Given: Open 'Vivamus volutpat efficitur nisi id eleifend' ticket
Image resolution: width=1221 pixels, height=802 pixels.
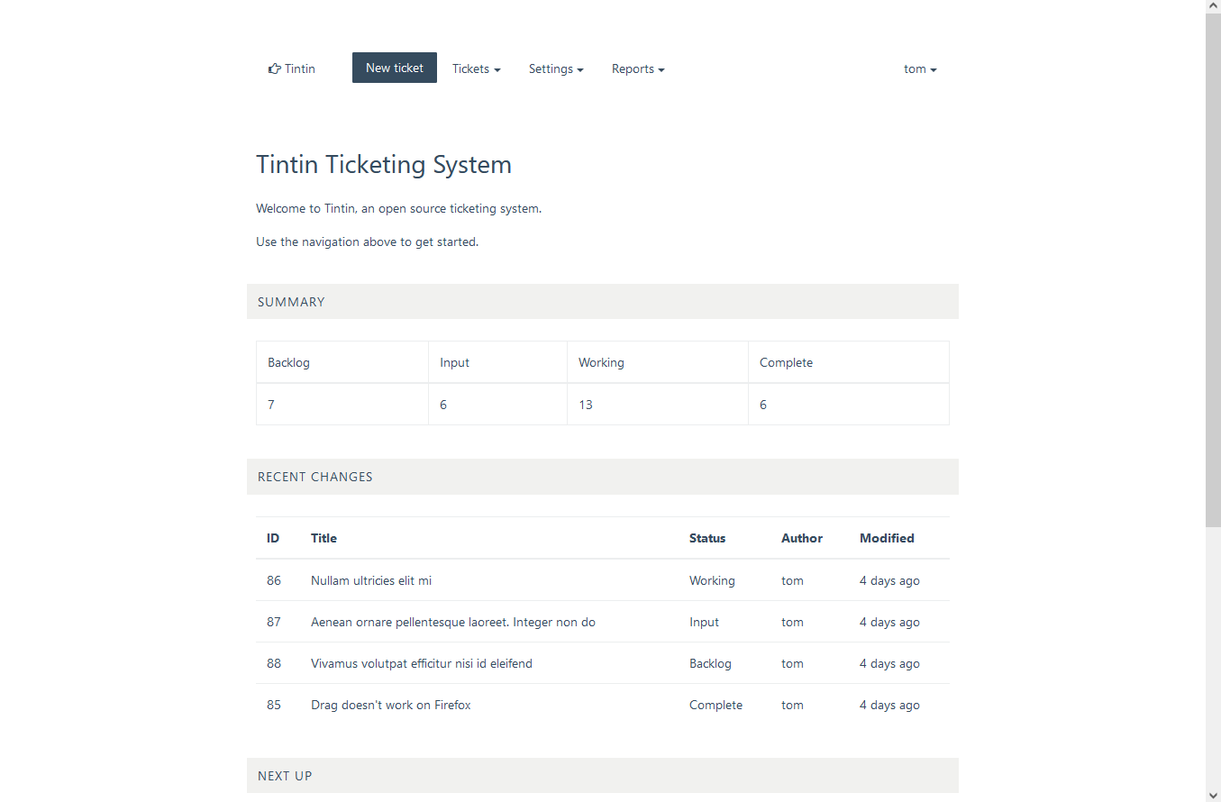Looking at the screenshot, I should [x=421, y=664].
